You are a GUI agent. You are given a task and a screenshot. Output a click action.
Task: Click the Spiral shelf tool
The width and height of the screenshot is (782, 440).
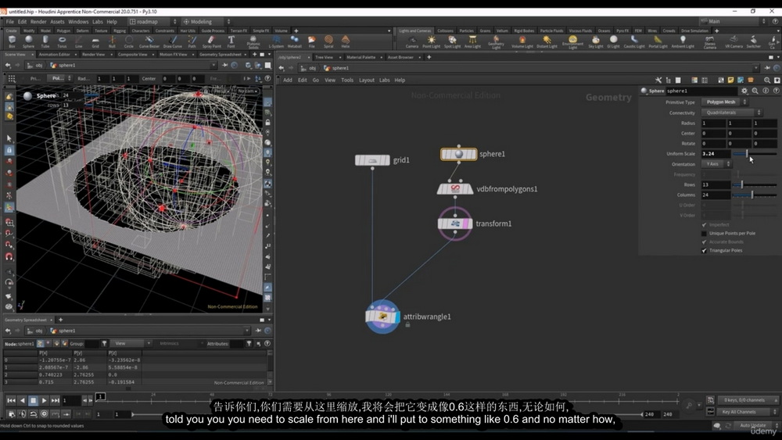328,41
